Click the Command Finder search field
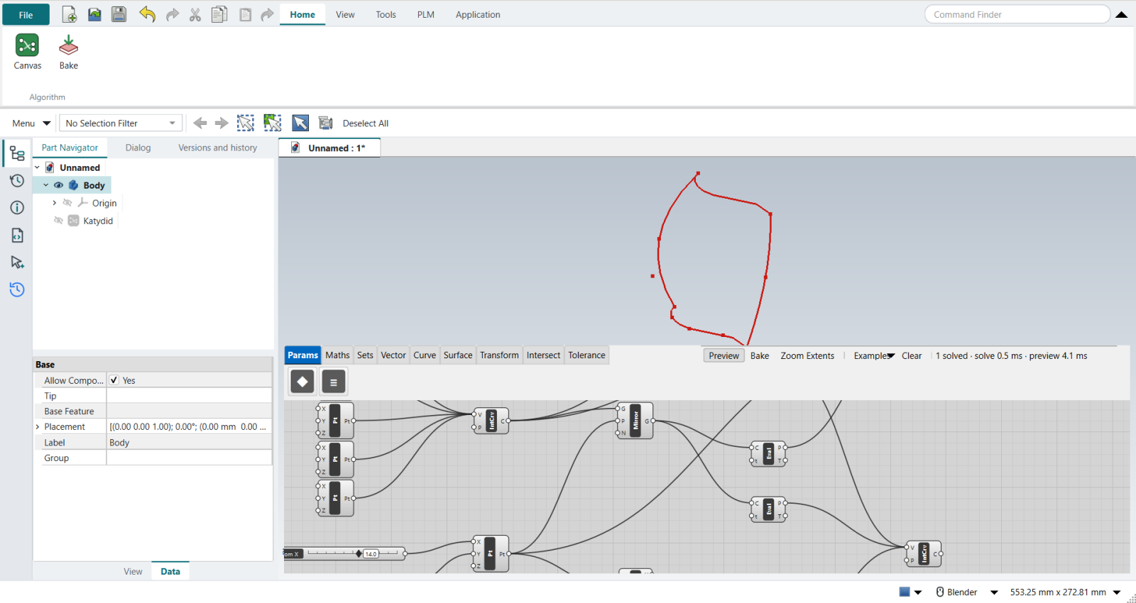Viewport: 1136px width, 603px height. (1017, 14)
